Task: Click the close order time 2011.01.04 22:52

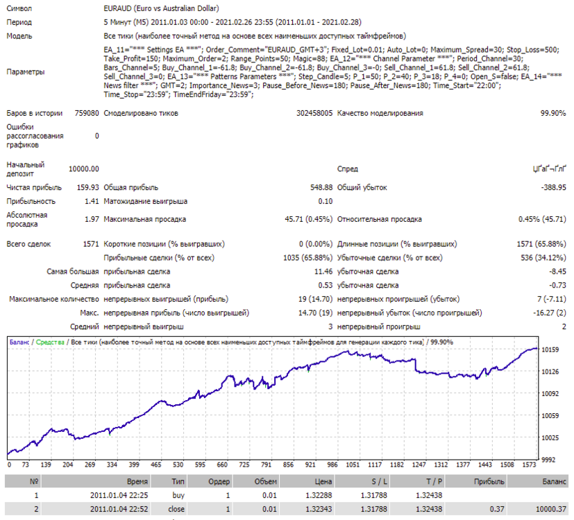Action: [x=119, y=509]
